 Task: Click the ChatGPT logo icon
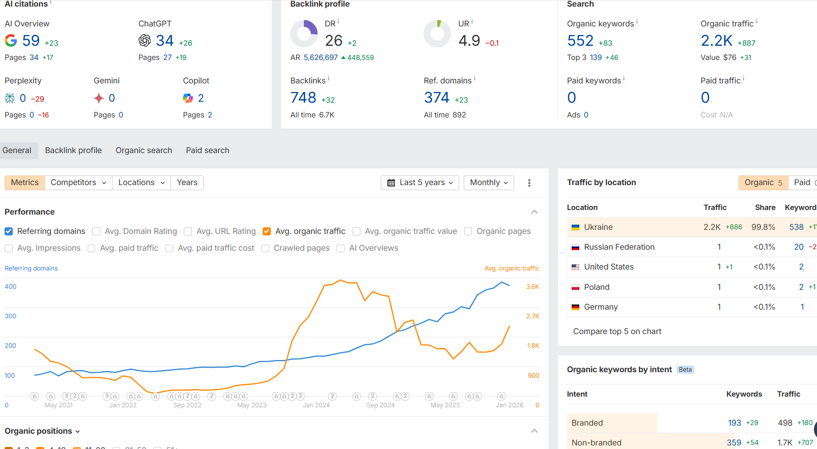(x=145, y=41)
